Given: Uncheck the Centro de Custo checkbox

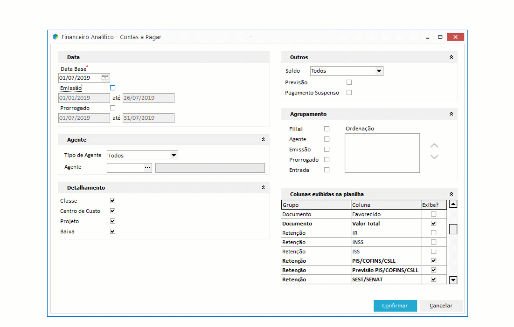Looking at the screenshot, I should click(113, 211).
